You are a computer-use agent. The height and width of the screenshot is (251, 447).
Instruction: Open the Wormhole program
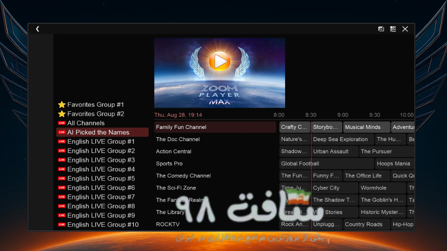[382, 188]
